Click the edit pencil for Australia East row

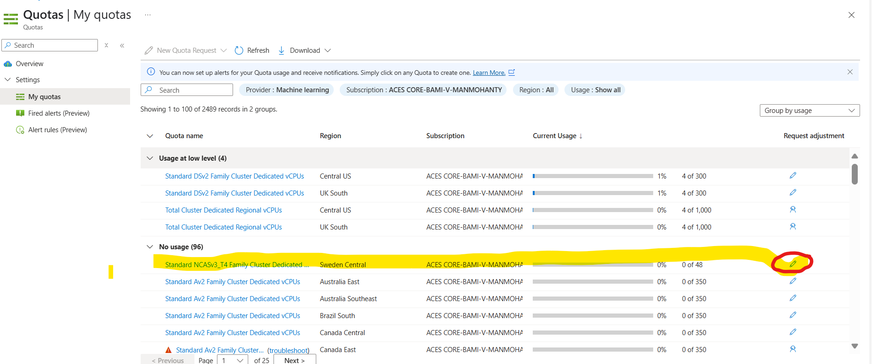(792, 281)
